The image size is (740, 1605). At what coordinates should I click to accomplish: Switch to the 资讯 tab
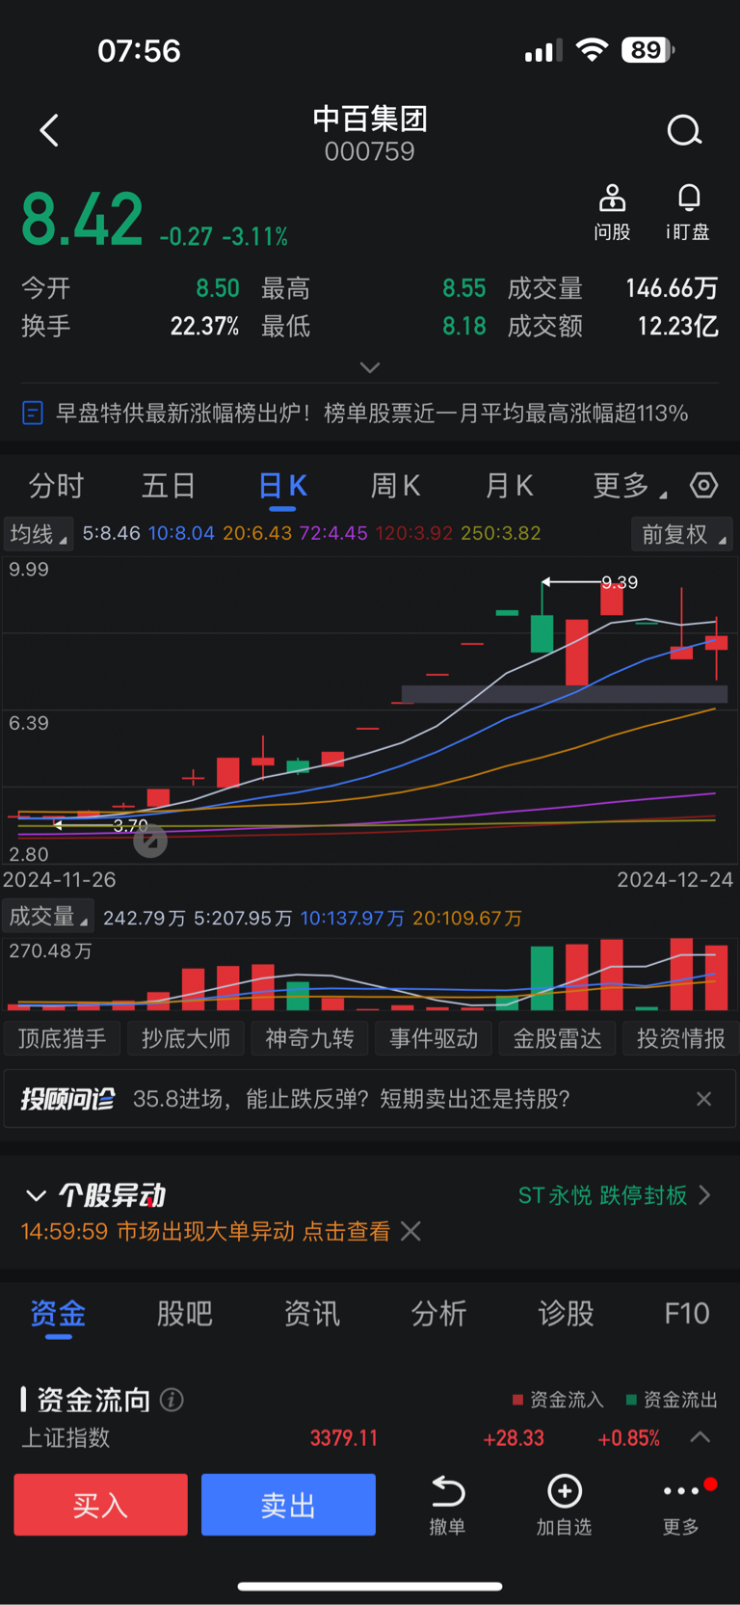click(x=311, y=1313)
